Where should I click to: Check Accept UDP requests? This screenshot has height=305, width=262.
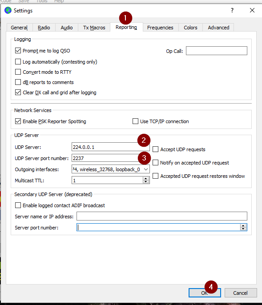click(x=155, y=149)
